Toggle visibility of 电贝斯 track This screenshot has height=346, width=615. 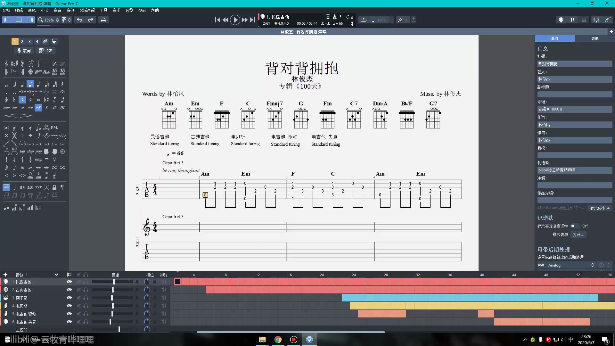tap(69, 305)
